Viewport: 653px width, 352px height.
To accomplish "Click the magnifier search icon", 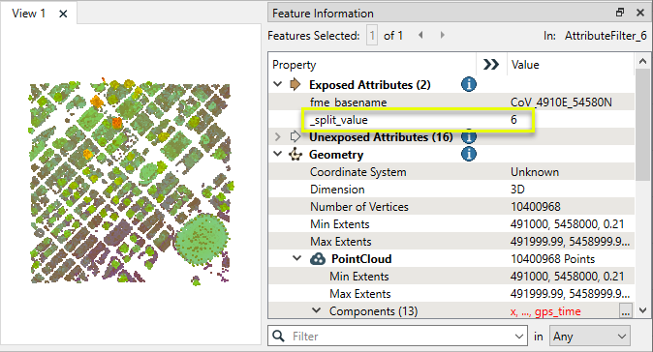I will point(278,336).
